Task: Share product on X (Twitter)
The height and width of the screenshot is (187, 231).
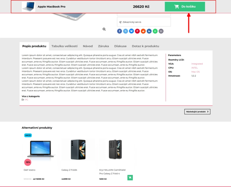Action: [126, 31]
